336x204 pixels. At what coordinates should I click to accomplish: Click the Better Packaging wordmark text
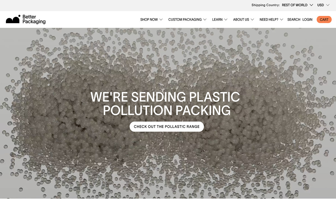34,19
